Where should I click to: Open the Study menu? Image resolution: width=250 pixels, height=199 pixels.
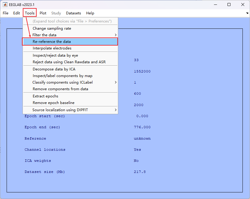56,13
